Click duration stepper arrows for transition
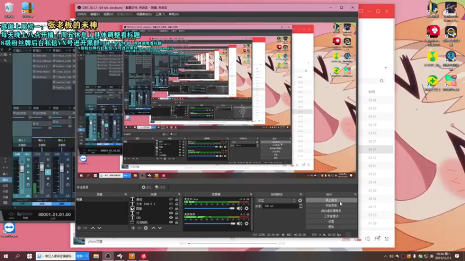The width and height of the screenshot is (465, 261). pos(301,206)
